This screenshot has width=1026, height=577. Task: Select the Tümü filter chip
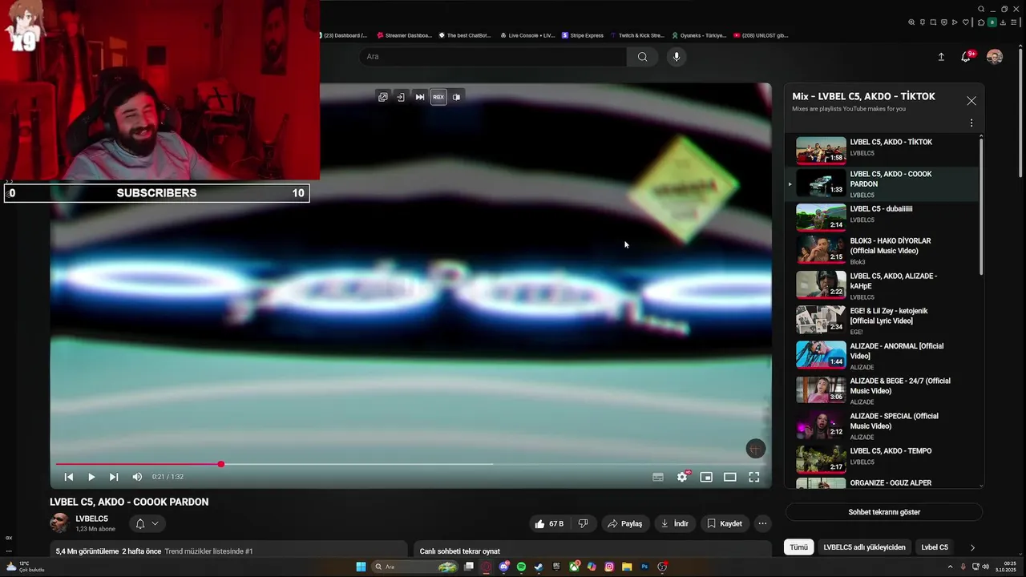[x=799, y=547]
